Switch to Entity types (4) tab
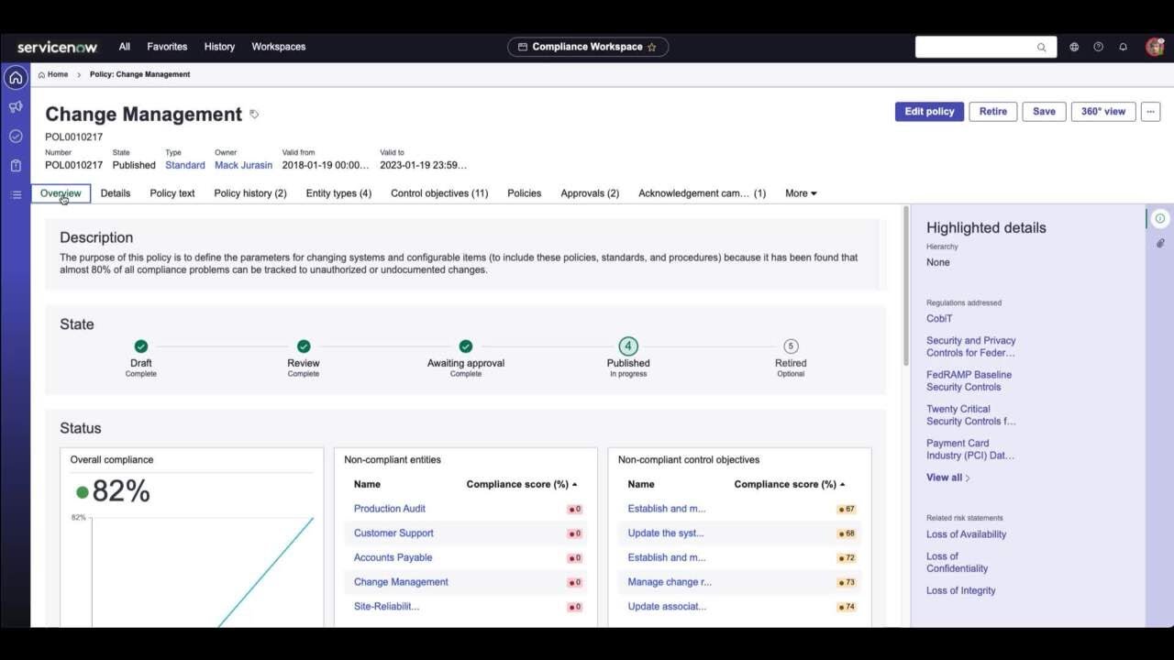Viewport: 1174px width, 660px height. pos(338,193)
